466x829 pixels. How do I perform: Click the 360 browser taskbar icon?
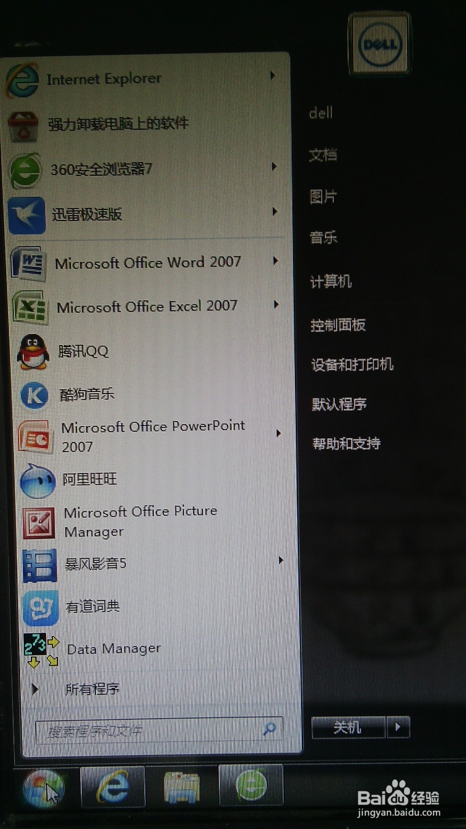[x=251, y=785]
